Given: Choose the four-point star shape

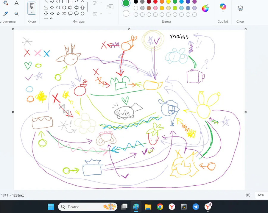Looking at the screenshot, I should (x=52, y=13).
